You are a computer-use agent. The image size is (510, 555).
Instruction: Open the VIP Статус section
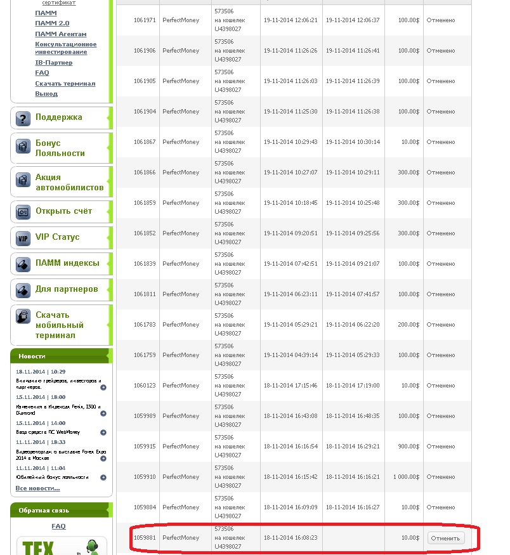coord(62,238)
